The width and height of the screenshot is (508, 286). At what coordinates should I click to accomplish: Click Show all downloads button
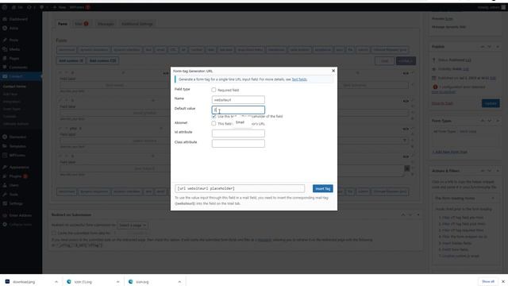pos(488,281)
